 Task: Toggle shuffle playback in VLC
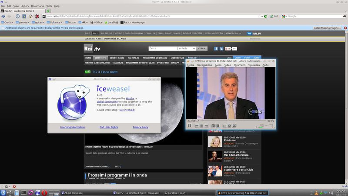coord(235,125)
